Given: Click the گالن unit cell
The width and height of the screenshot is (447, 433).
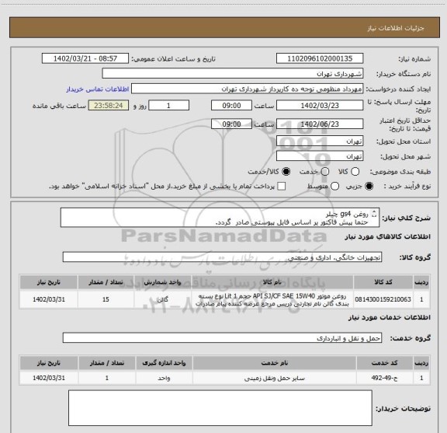Looking at the screenshot, I should point(162,299).
